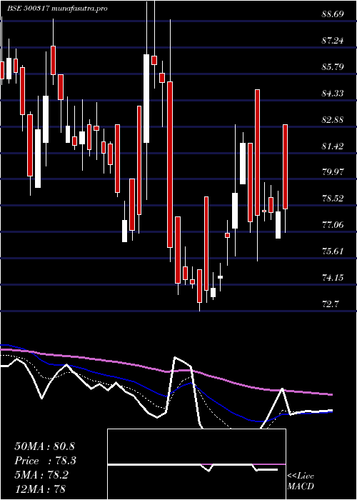
Task: Click the BSE 500517 munafasutra.pro chart title
Action: 57,9
